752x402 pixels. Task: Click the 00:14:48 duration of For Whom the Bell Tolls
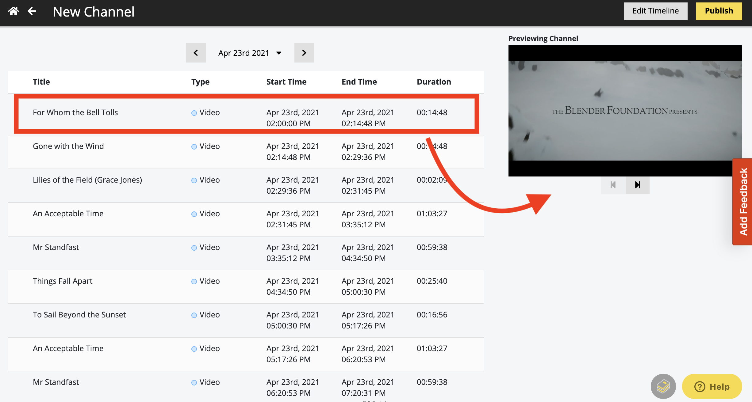[x=432, y=112]
